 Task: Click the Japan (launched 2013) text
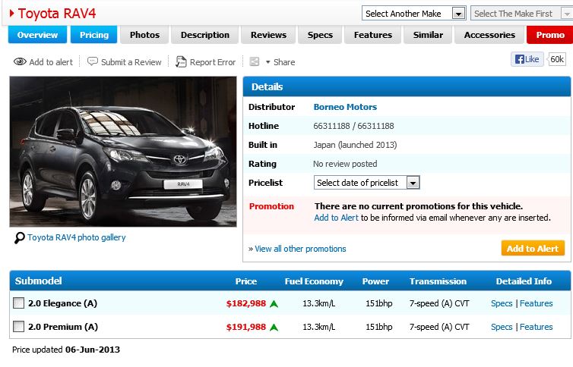pyautogui.click(x=355, y=145)
